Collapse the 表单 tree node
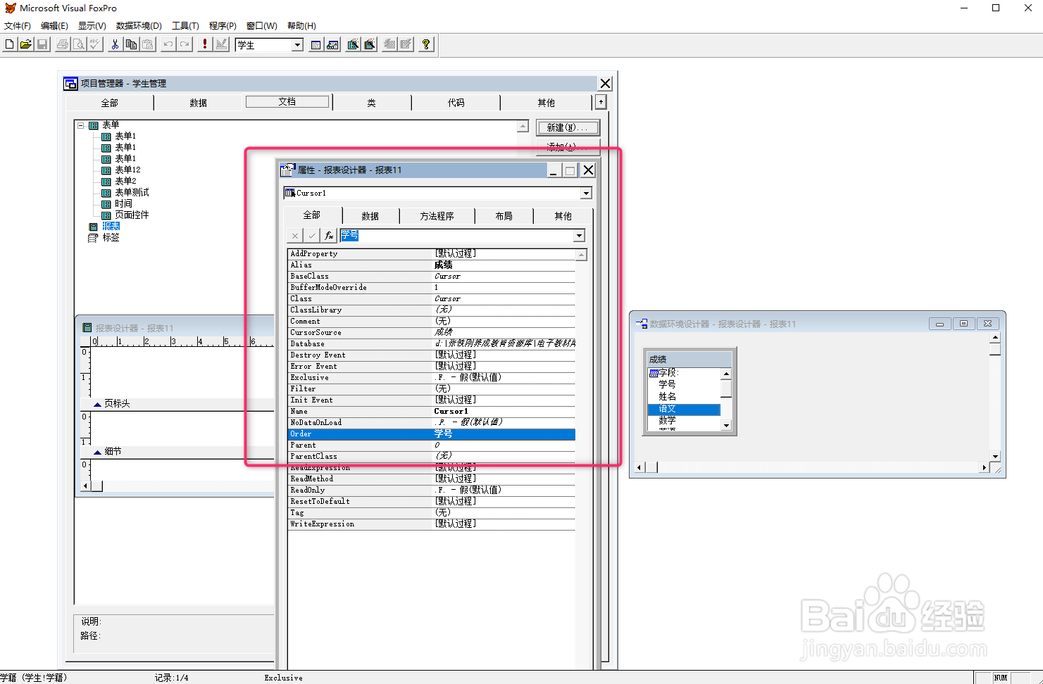Viewport: 1043px width, 684px height. tap(81, 125)
